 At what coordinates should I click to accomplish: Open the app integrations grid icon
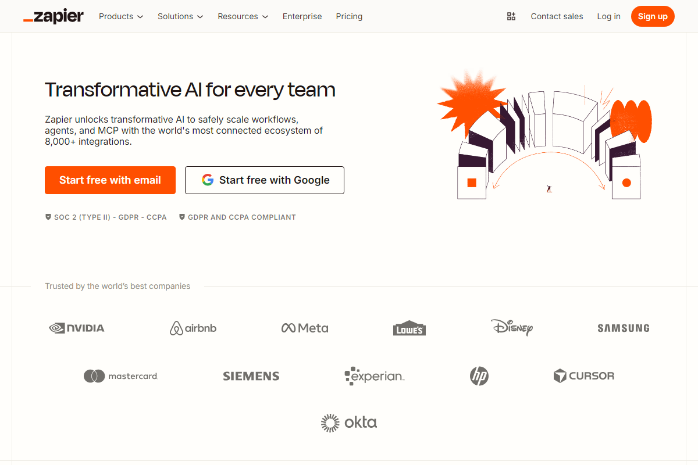click(x=511, y=16)
